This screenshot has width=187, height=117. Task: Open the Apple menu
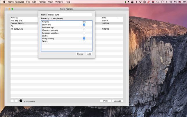point(4,2)
